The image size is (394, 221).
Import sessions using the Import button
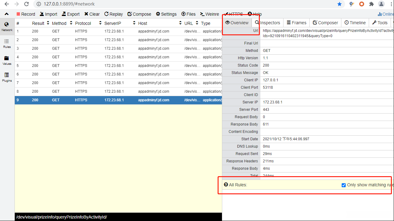[48, 14]
